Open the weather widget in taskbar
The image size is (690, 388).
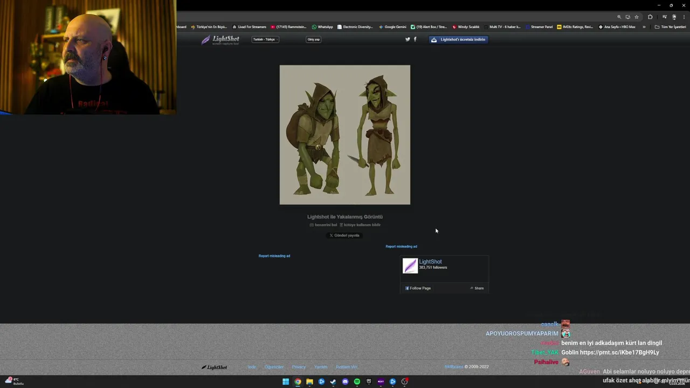13,381
